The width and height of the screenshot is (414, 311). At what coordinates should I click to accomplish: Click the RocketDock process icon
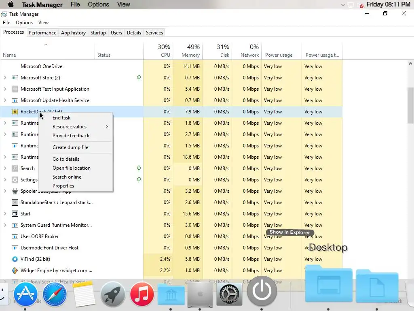[x=15, y=112]
